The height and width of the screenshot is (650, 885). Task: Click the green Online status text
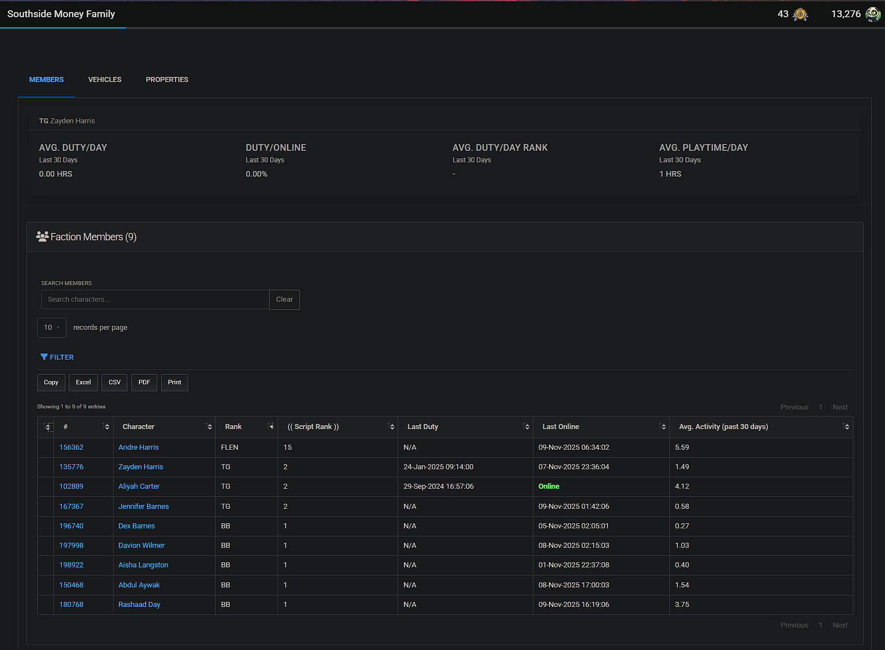[x=549, y=486]
